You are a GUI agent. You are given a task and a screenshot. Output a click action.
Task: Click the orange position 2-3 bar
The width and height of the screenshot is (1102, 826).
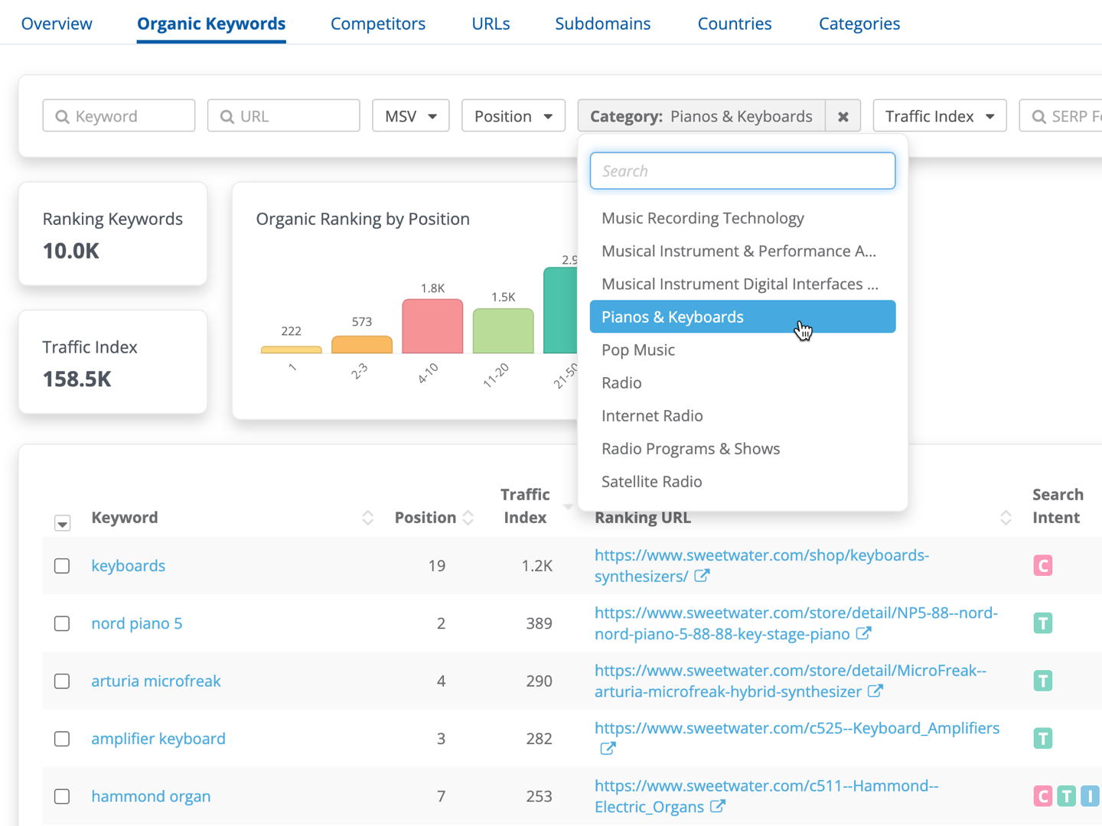(x=362, y=344)
